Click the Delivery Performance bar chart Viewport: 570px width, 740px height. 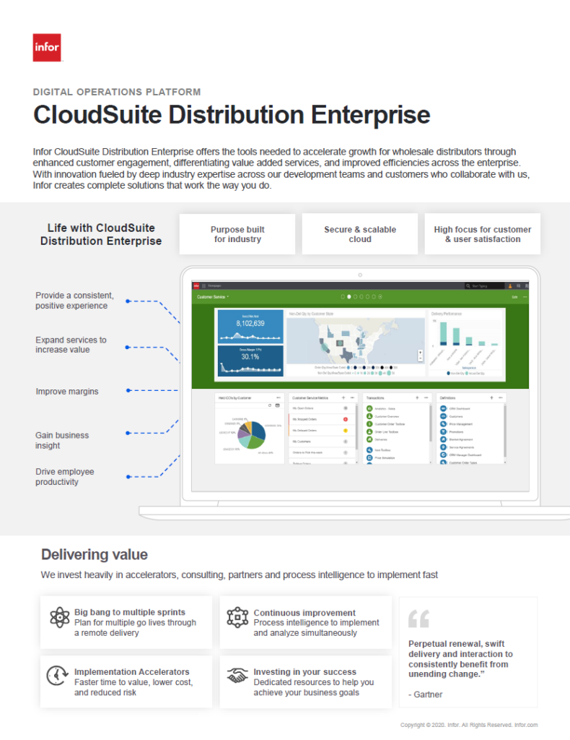pos(466,345)
